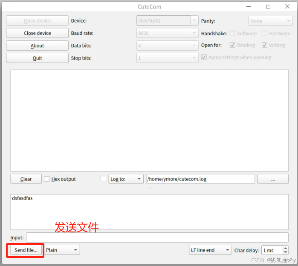This screenshot has width=298, height=266.
Task: Toggle Hardware handshake checkbox
Action: pos(264,33)
